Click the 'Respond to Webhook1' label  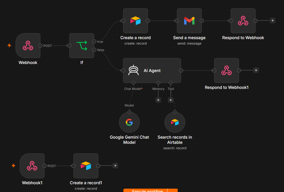pos(227,88)
